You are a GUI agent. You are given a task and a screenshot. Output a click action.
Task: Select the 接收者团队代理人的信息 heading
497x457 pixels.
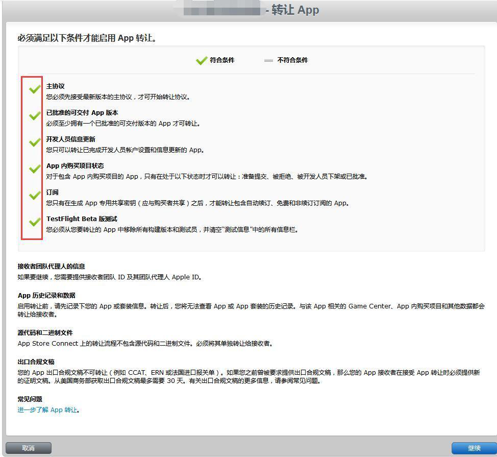[51, 266]
